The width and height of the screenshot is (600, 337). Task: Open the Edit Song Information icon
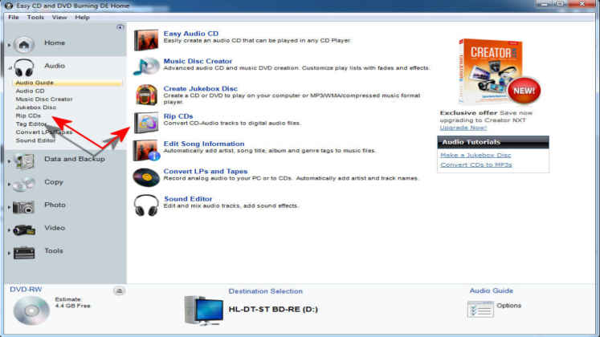(145, 150)
